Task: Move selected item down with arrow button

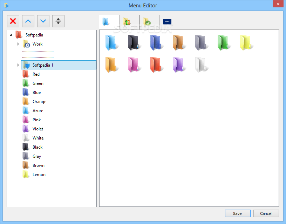Action: (43, 21)
